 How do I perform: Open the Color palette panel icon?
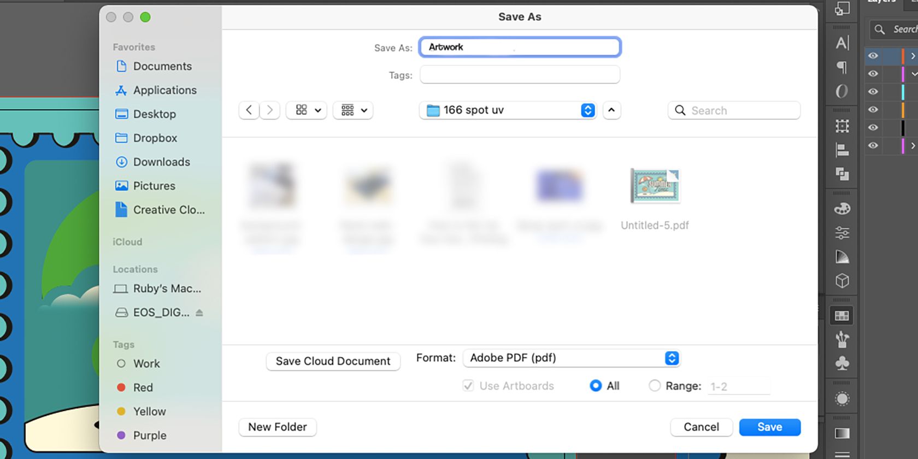pyautogui.click(x=842, y=209)
